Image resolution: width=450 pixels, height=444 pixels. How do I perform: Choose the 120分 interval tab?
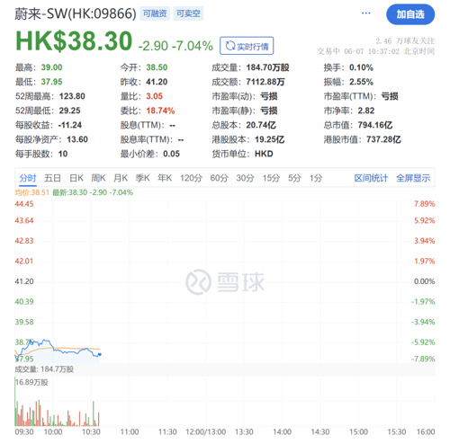pyautogui.click(x=191, y=178)
